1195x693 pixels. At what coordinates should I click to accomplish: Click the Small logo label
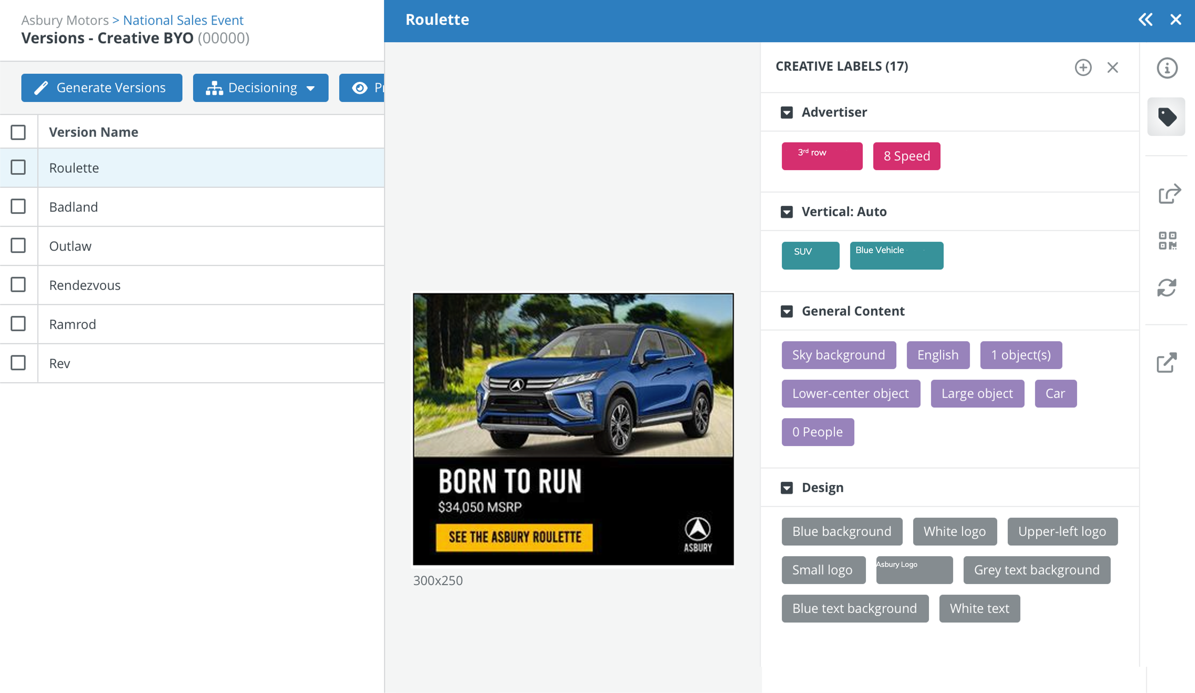[823, 570]
